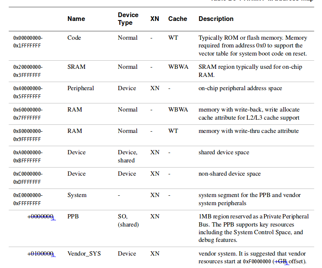Screen dimensions: 322x268
Task: Click address range 0x20000000-0x3FFFFFFF
Action: [x=28, y=71]
